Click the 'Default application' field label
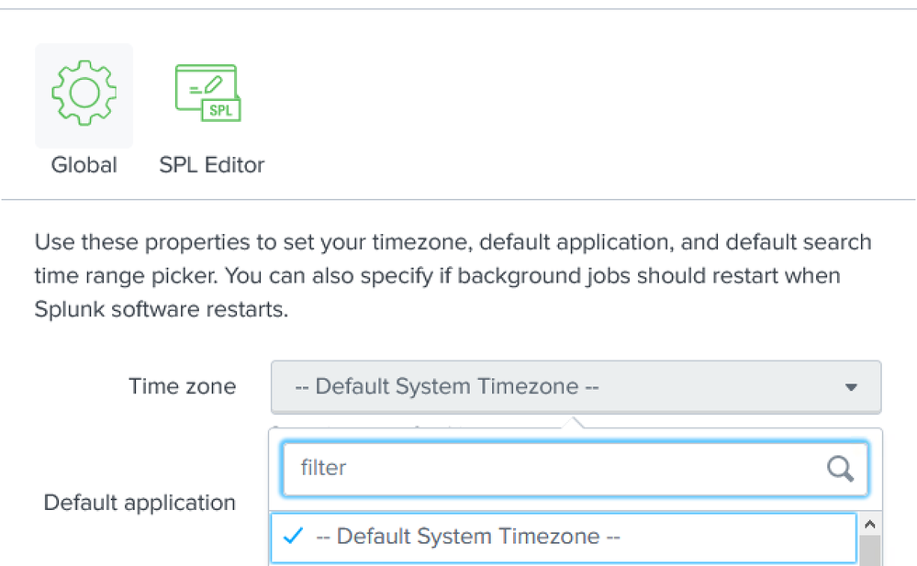 point(140,503)
